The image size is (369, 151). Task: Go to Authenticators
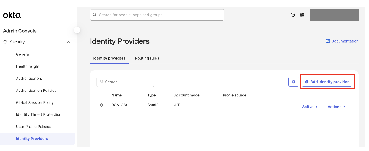tap(29, 79)
